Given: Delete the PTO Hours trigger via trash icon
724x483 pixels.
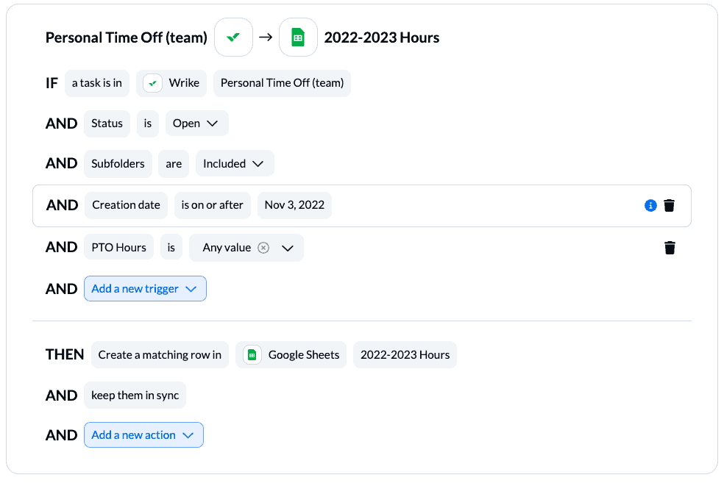Looking at the screenshot, I should (x=670, y=248).
